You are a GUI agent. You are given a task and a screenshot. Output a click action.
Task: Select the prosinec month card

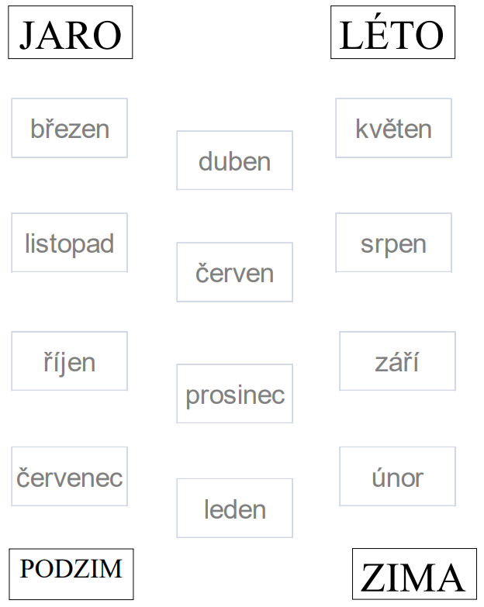(x=235, y=394)
